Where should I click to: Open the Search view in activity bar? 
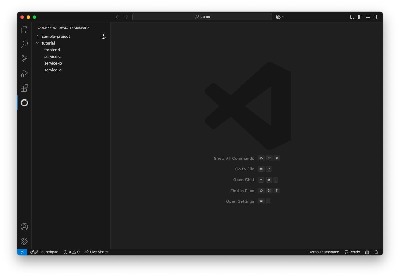tap(24, 44)
